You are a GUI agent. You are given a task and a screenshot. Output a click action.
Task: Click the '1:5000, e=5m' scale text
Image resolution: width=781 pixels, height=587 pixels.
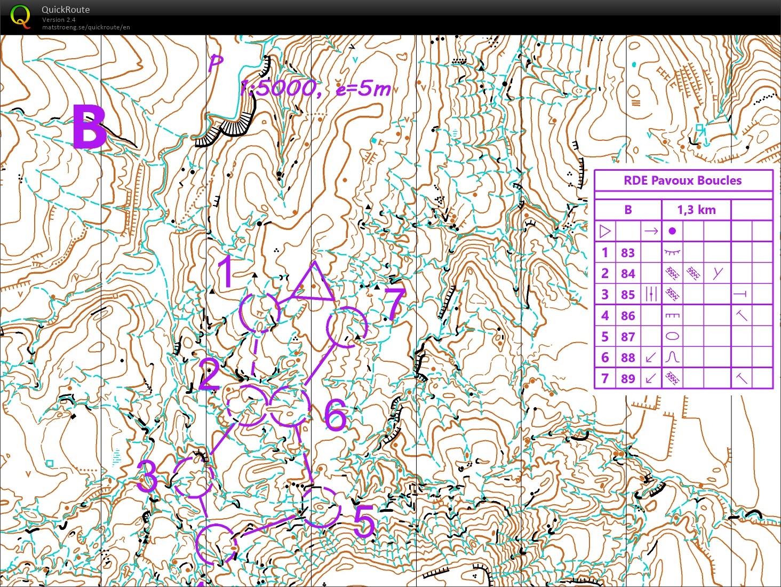[316, 88]
